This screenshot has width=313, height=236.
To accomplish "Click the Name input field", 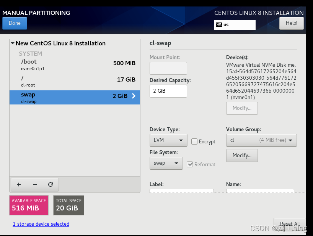I will pos(260,191).
